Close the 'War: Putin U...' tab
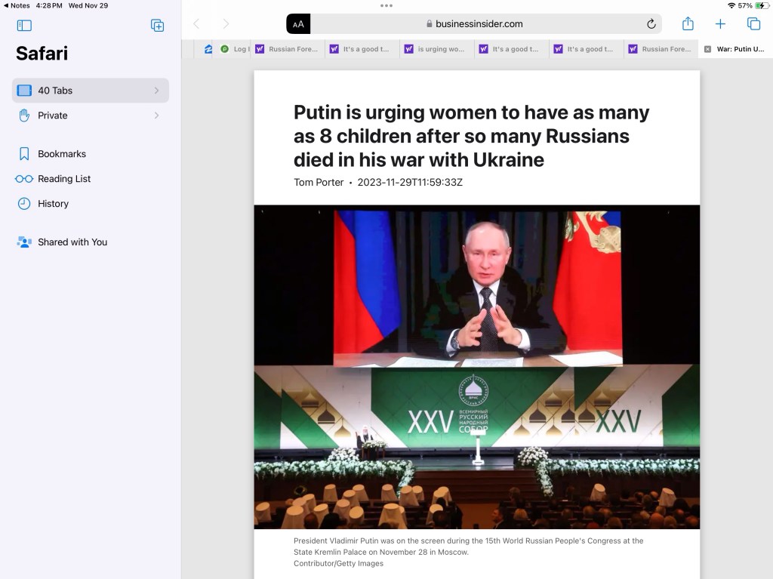This screenshot has width=773, height=579. [x=707, y=49]
